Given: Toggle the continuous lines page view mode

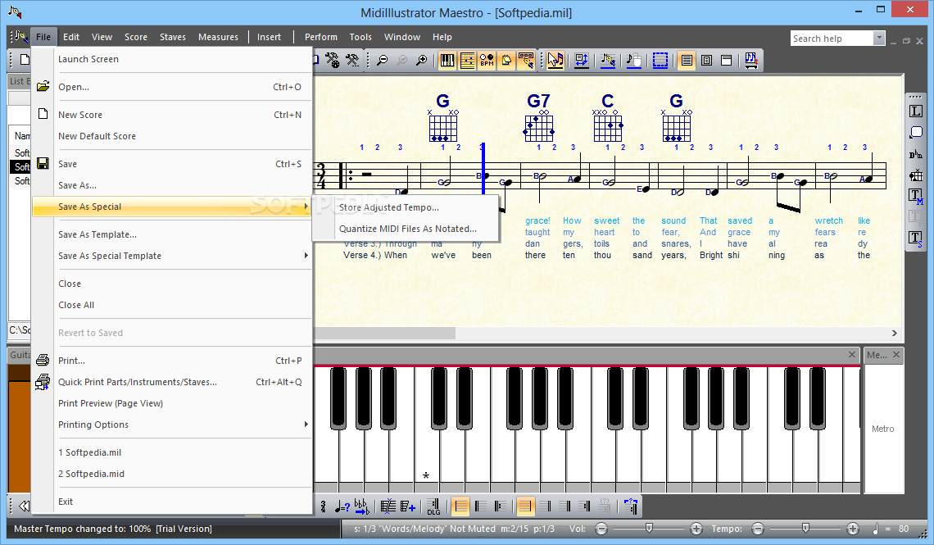Looking at the screenshot, I should (687, 60).
